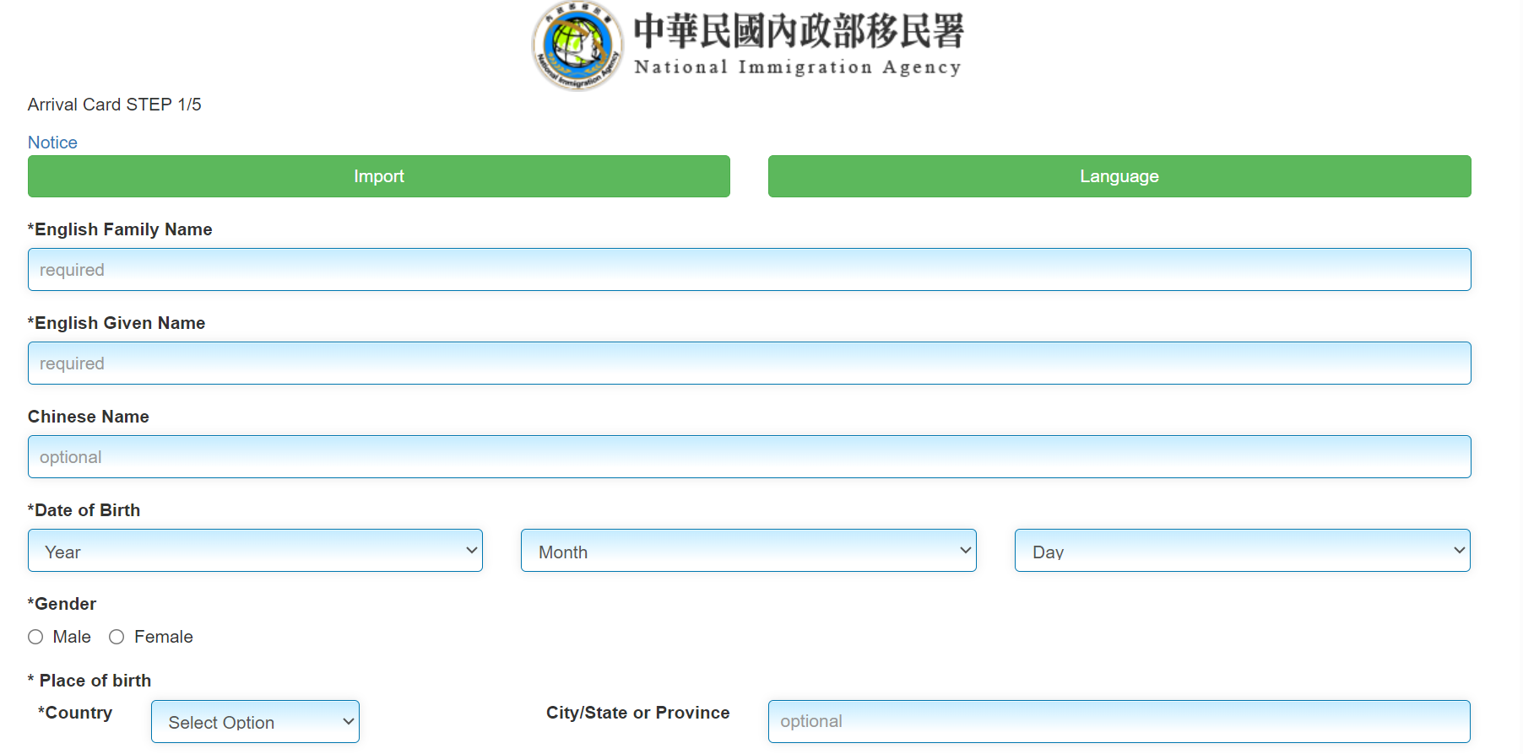Open the Notice link
The height and width of the screenshot is (754, 1523).
pyautogui.click(x=52, y=143)
